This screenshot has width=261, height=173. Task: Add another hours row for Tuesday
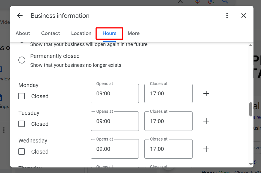pyautogui.click(x=206, y=121)
